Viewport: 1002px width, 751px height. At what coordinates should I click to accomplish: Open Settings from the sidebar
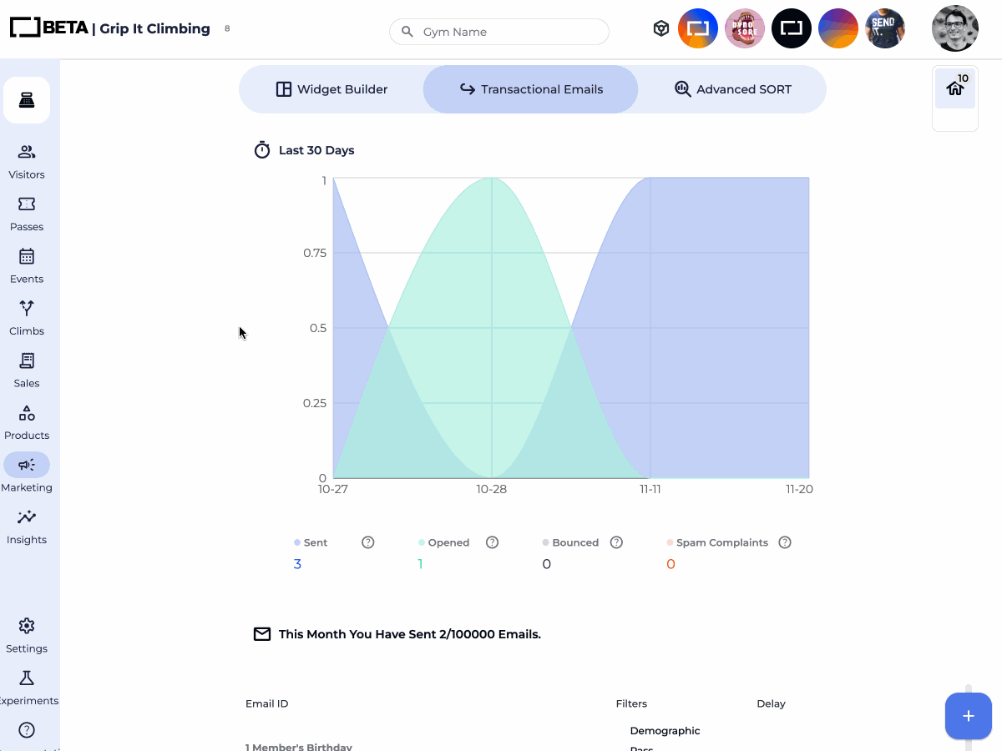(x=27, y=635)
